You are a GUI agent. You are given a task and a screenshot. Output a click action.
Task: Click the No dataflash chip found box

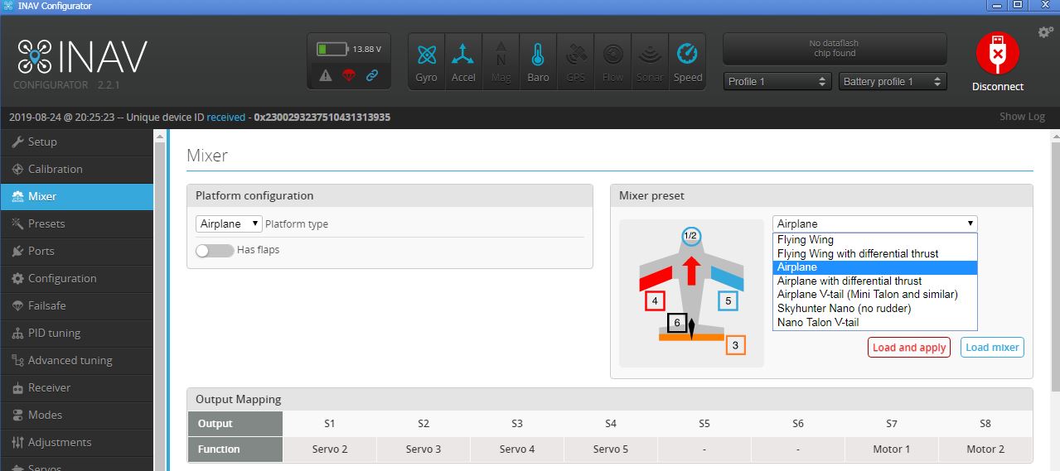[835, 49]
